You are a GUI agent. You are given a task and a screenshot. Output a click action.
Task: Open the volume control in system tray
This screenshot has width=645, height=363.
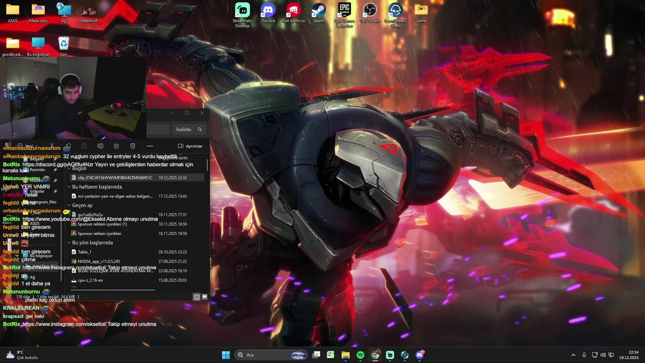click(603, 355)
